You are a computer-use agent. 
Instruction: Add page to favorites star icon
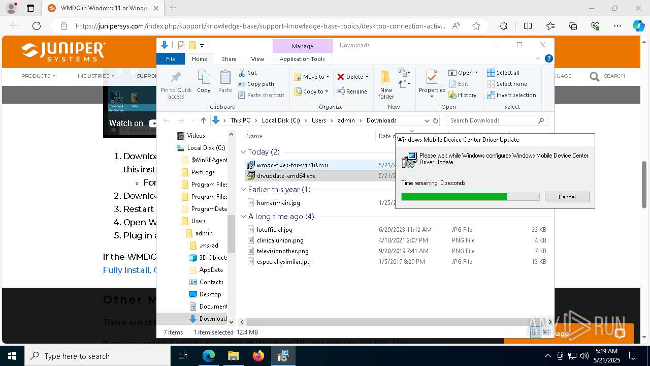476,26
